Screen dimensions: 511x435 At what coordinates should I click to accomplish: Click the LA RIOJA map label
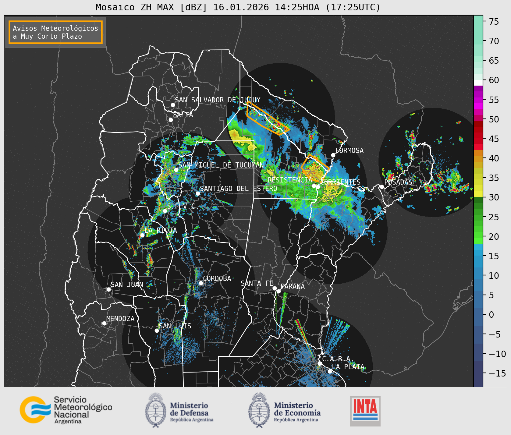[161, 230]
